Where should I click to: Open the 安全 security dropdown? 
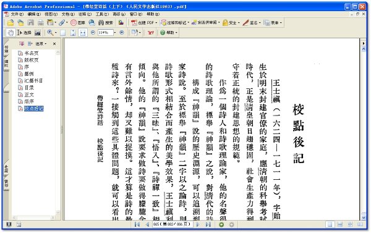[231, 23]
